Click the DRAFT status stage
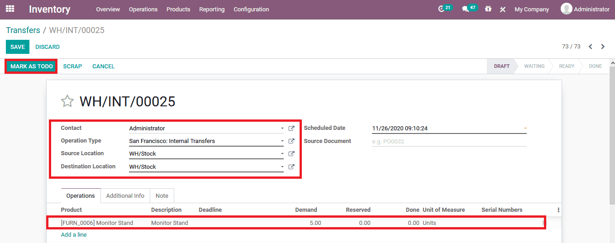 501,66
